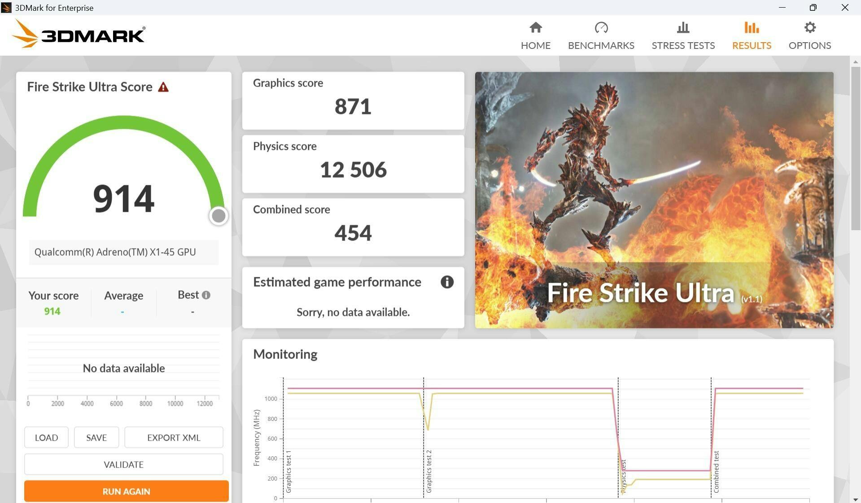Screen dimensions: 861x503
Task: Click the 'No data available' chart text
Action: point(124,368)
